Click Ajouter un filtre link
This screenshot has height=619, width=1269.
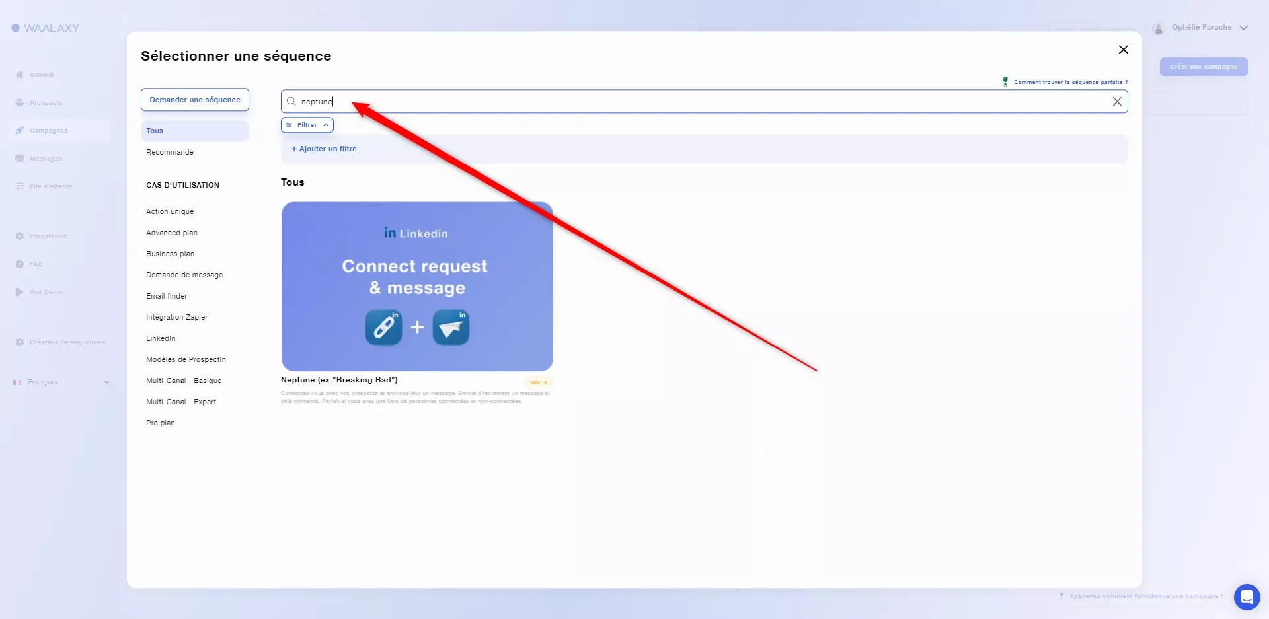pos(324,149)
